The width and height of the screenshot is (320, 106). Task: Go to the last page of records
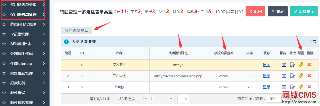coord(171,99)
